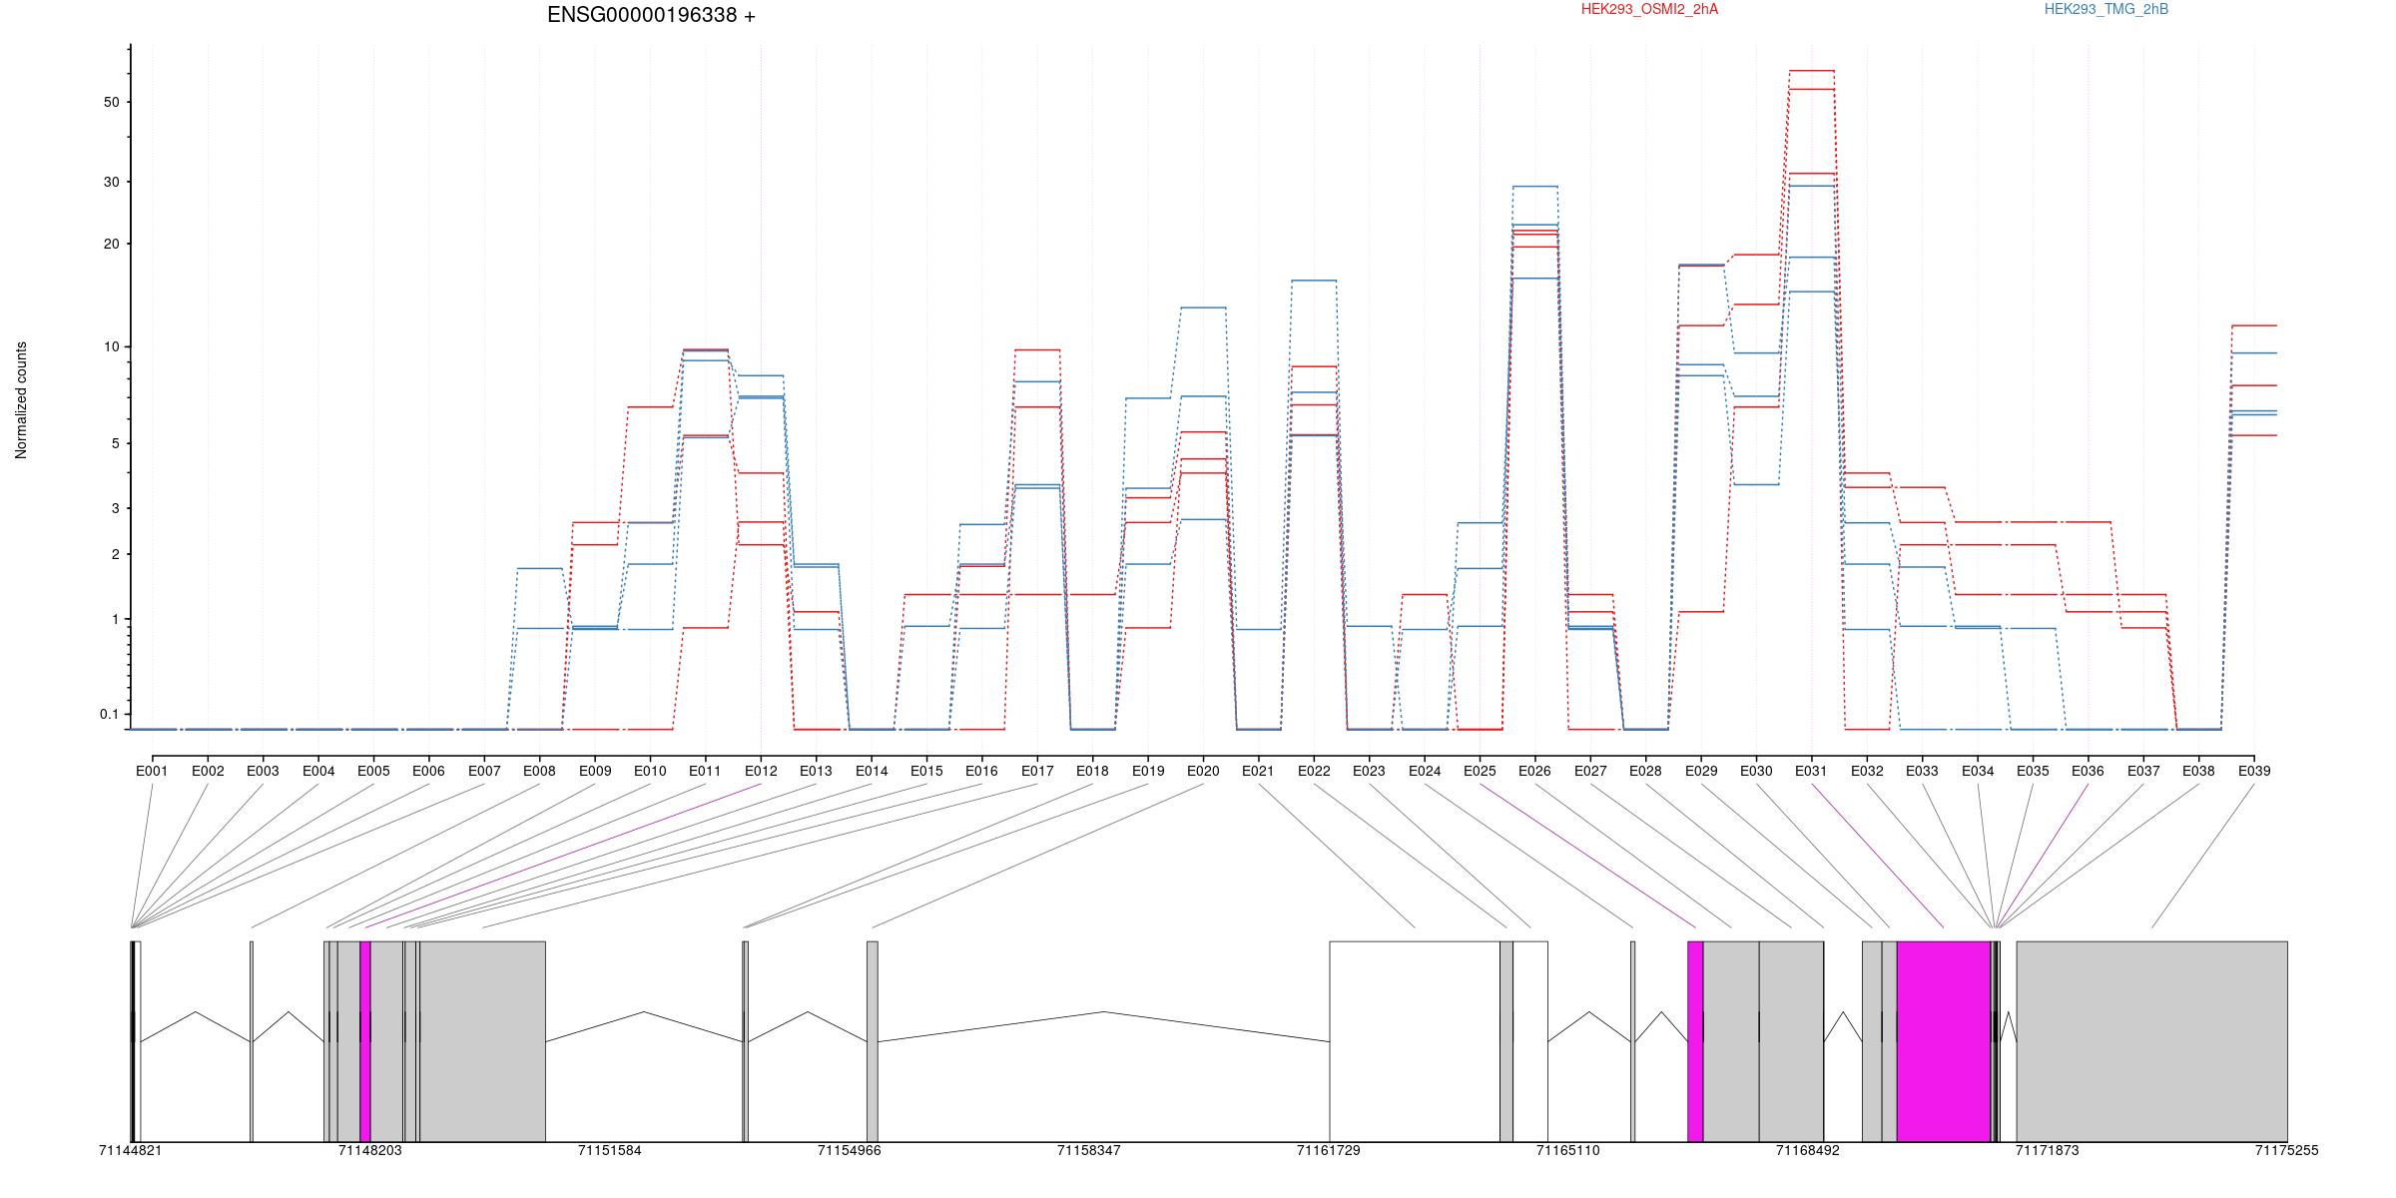
Task: Click genomic coordinate 71165110
Action: point(1567,1151)
